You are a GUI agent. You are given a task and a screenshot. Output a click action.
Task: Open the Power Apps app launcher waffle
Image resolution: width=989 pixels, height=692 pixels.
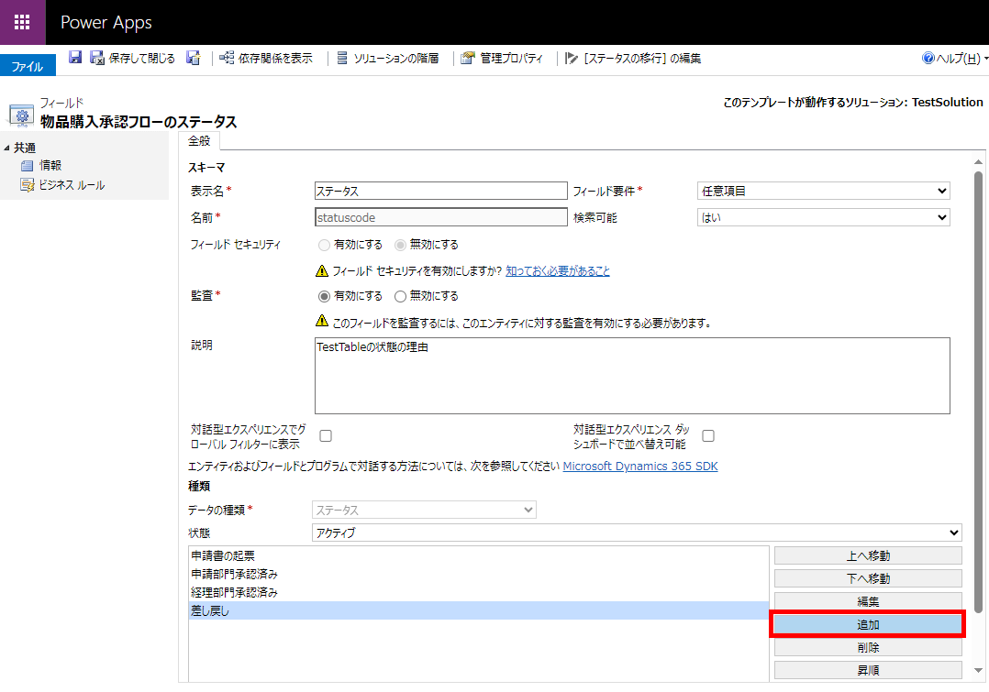tap(22, 22)
